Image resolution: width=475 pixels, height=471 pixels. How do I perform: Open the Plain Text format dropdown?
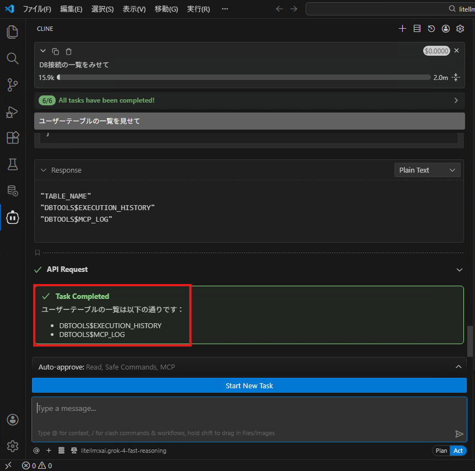click(x=427, y=170)
